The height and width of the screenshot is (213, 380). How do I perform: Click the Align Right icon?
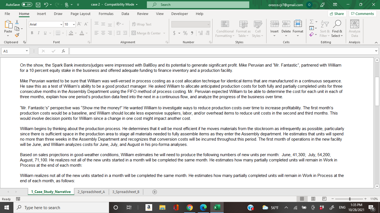[x=110, y=33]
